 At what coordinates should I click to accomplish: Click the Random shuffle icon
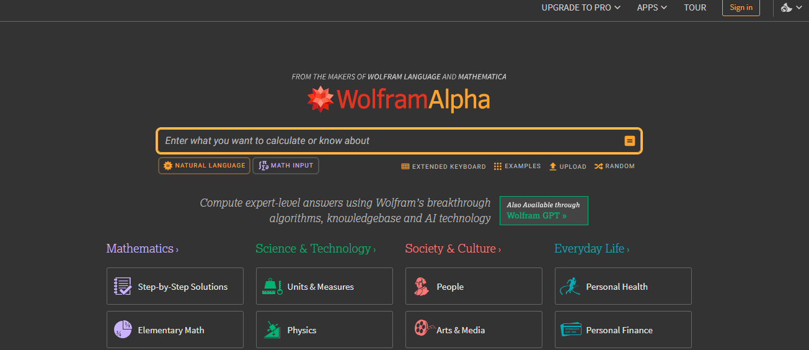coord(598,166)
